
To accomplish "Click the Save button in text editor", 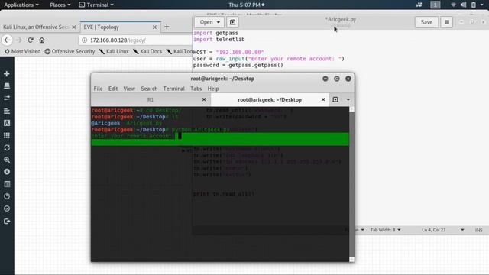I will click(x=426, y=22).
